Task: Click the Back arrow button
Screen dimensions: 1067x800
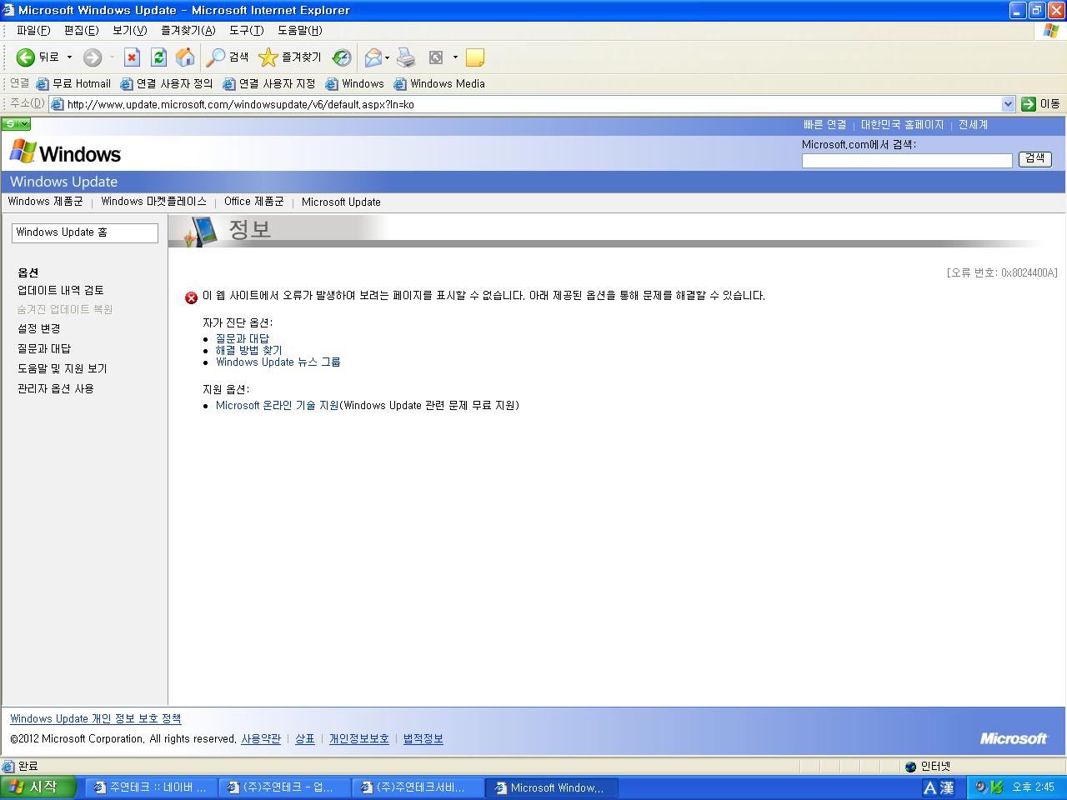Action: (38, 57)
